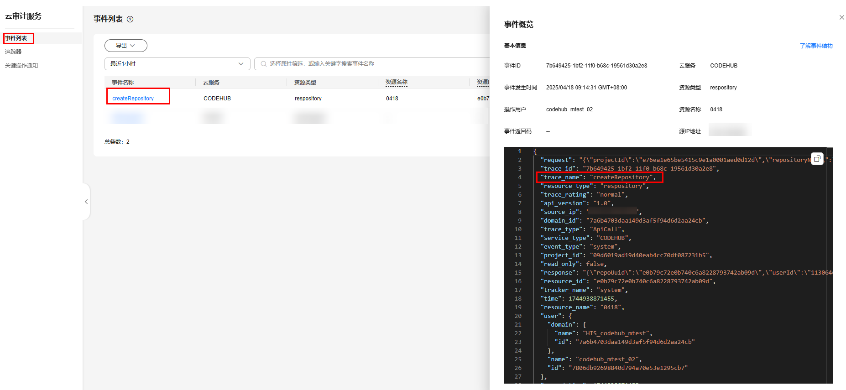Click the HIS_codehub_mtest domain name line
The image size is (846, 390).
coord(603,333)
